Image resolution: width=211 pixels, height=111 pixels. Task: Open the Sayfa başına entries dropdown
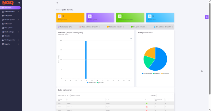68,96
